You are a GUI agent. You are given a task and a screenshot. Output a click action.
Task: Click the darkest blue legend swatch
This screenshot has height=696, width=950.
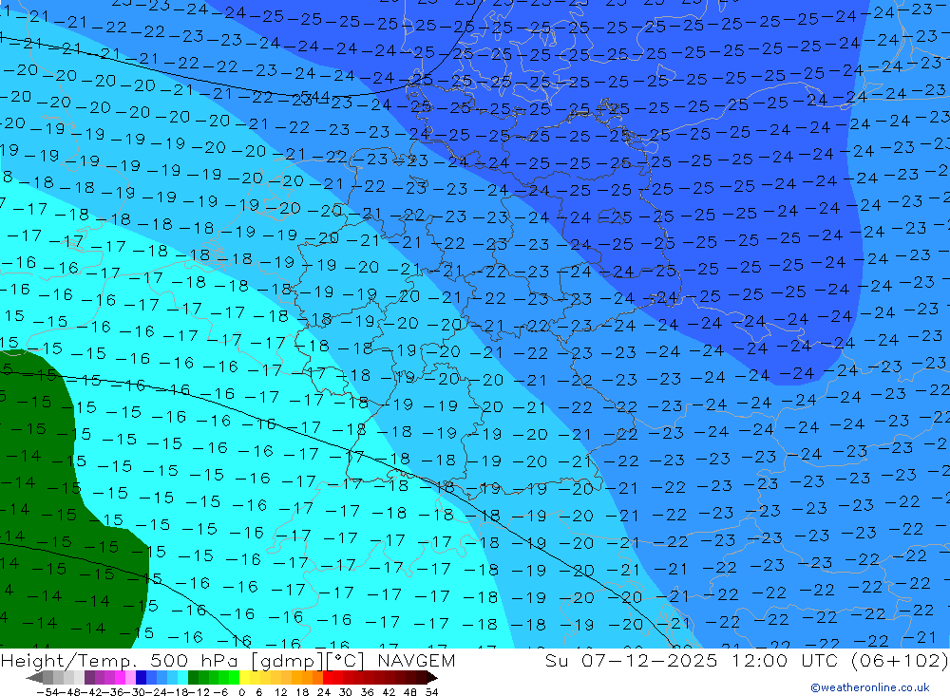tap(141, 678)
